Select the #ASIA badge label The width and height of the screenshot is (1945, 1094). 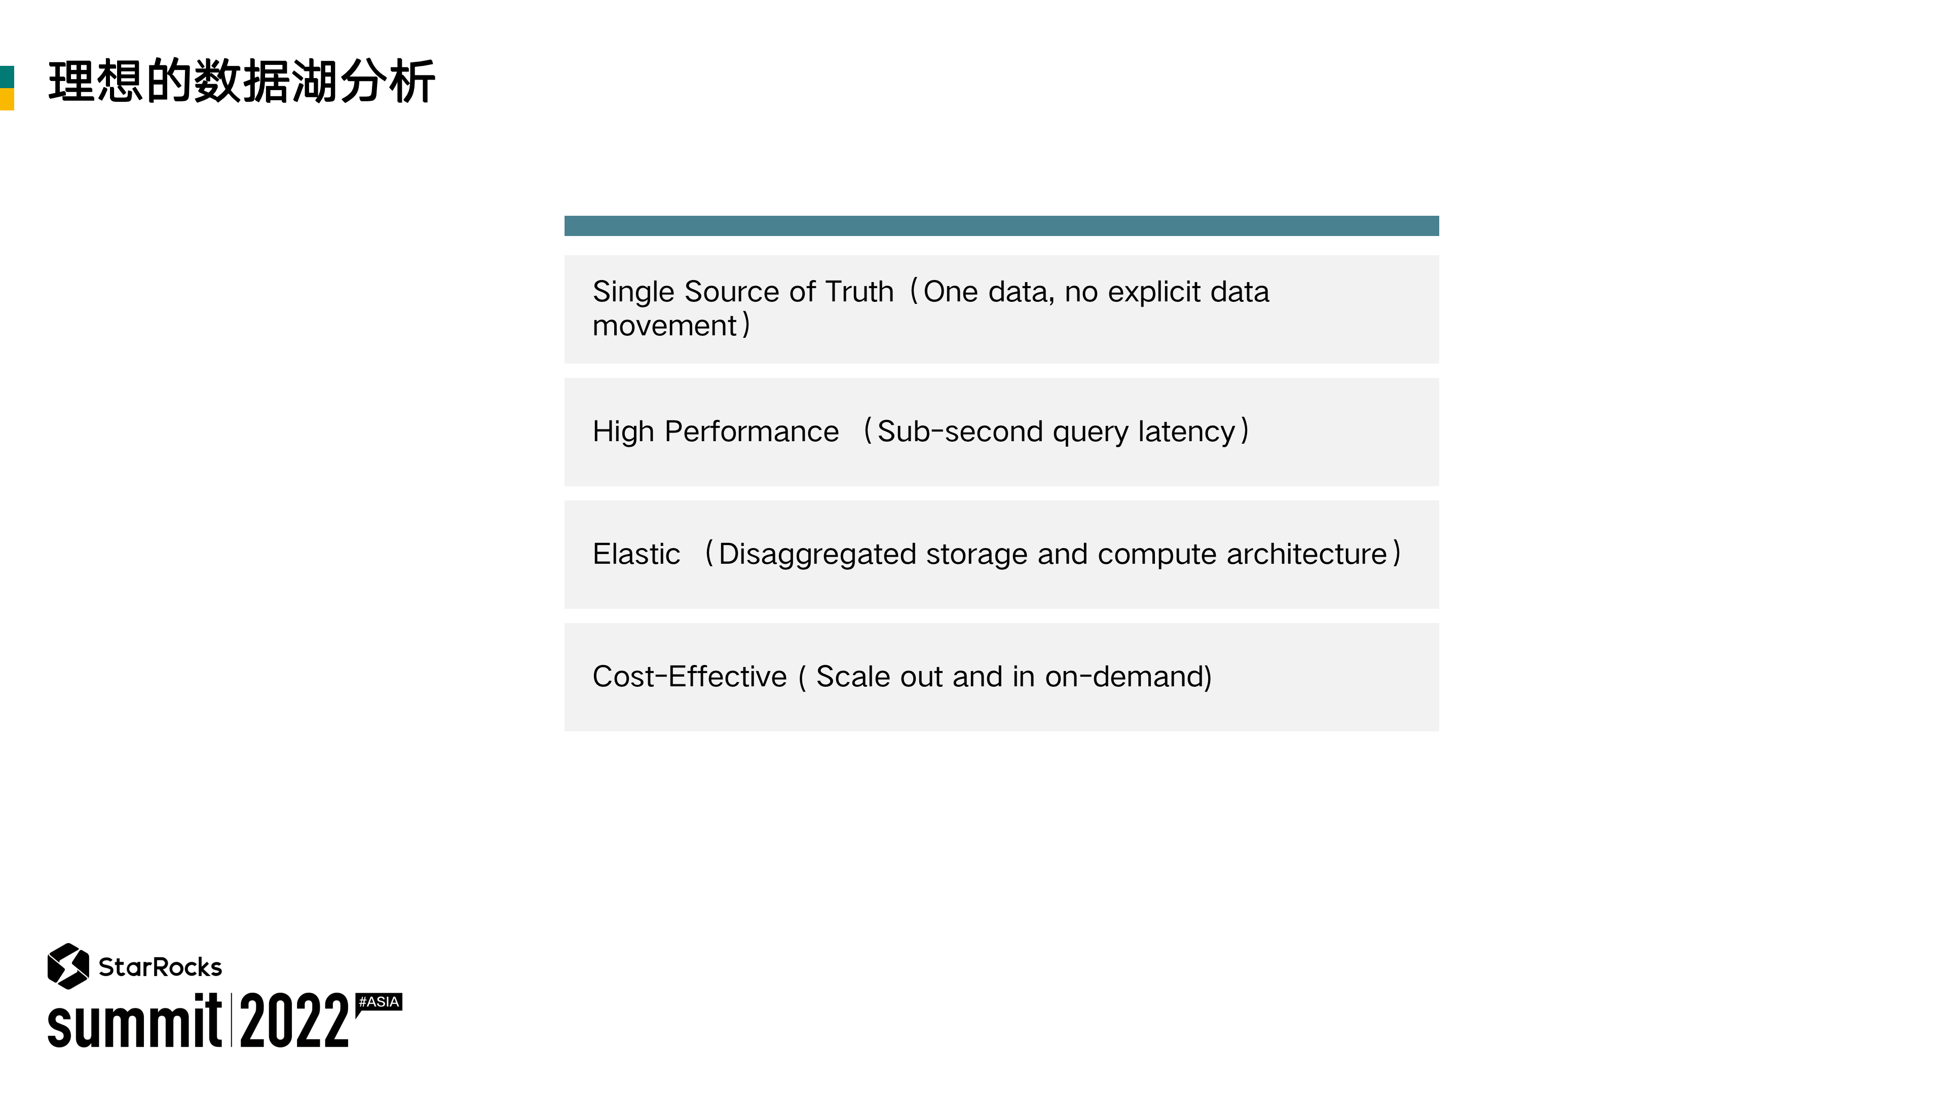[x=378, y=1002]
